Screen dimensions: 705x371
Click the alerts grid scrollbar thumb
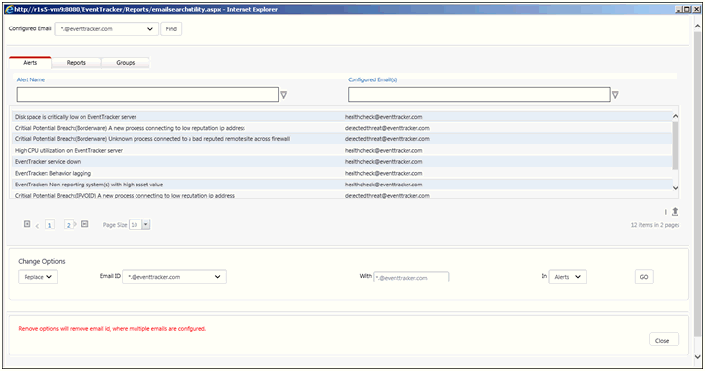675,145
